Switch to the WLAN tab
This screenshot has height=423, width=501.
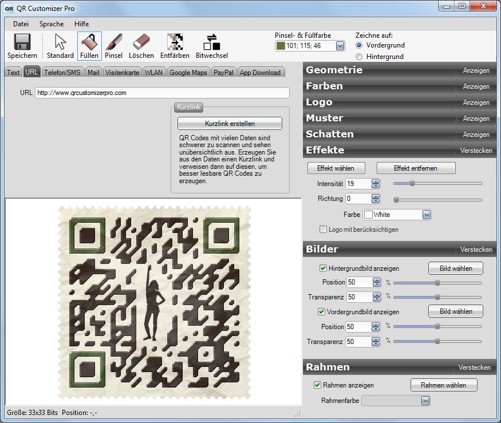153,73
